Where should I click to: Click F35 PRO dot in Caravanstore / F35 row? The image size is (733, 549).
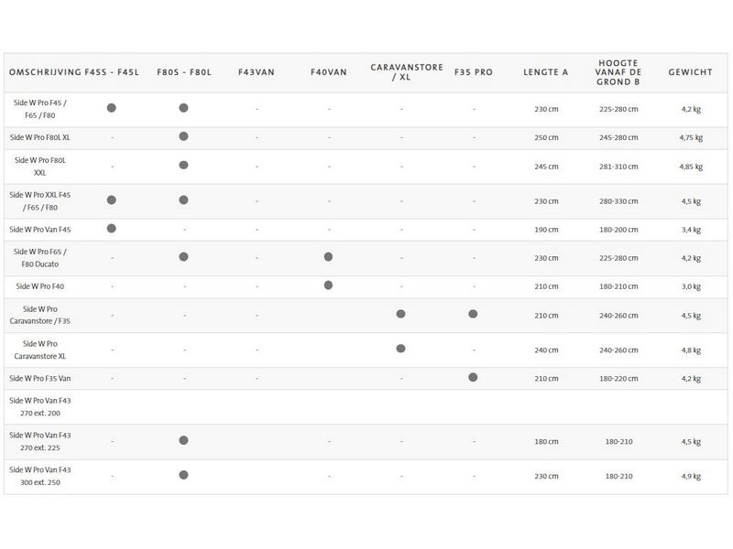pyautogui.click(x=473, y=314)
